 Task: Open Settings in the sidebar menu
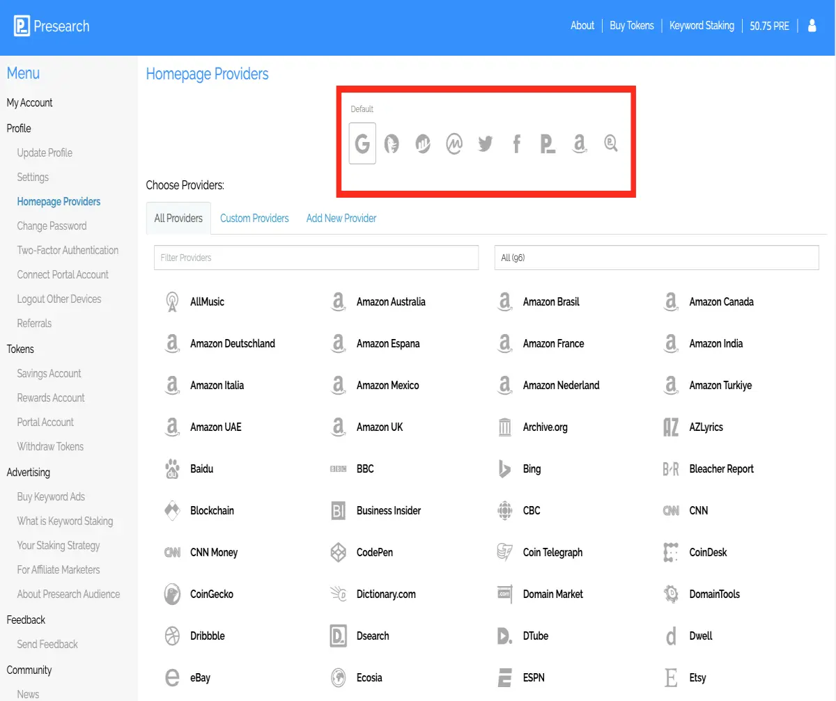(x=33, y=178)
